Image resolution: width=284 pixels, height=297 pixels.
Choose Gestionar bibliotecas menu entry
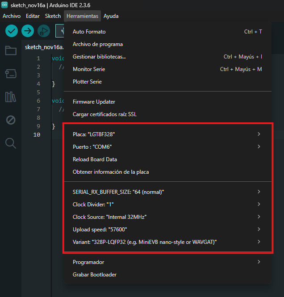(99, 57)
